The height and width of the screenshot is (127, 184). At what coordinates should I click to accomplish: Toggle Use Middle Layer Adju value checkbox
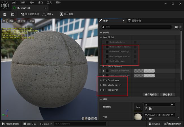click(x=135, y=52)
